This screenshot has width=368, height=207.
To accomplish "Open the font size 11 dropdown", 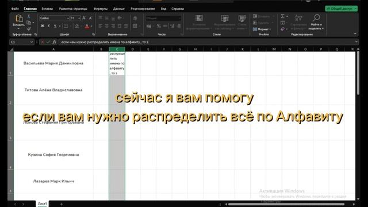I will point(79,18).
